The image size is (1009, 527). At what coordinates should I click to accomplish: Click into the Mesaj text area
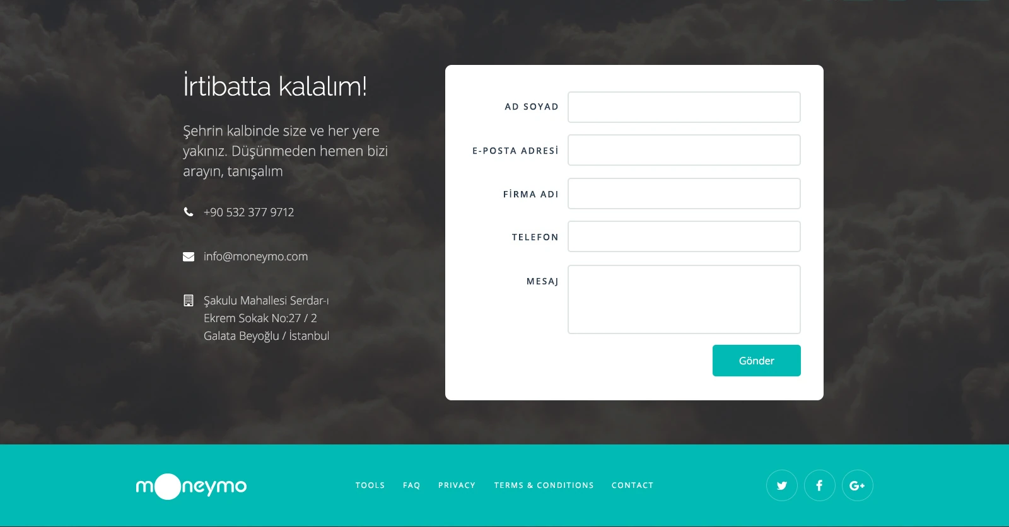(684, 299)
